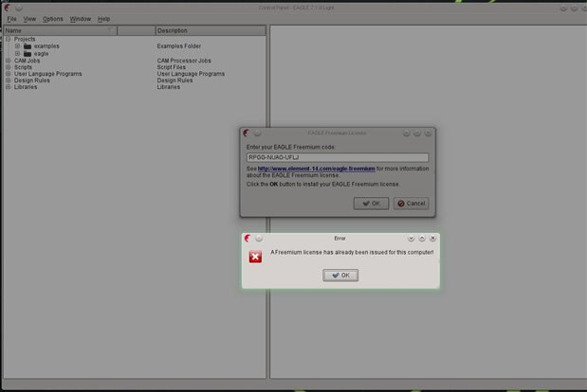The height and width of the screenshot is (392, 587).
Task: Select the Design Rules tree item
Action: [32, 80]
